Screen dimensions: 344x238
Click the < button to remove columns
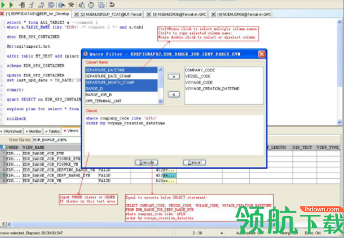tap(174, 94)
